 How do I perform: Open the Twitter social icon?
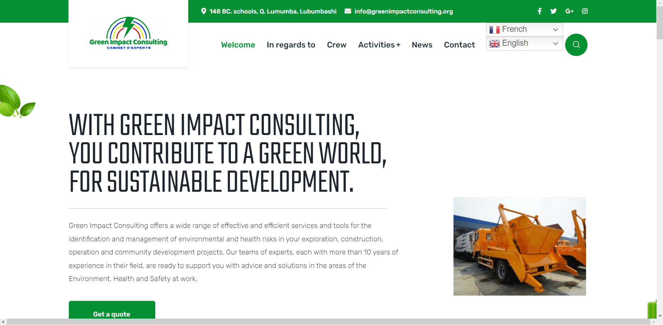pyautogui.click(x=553, y=11)
